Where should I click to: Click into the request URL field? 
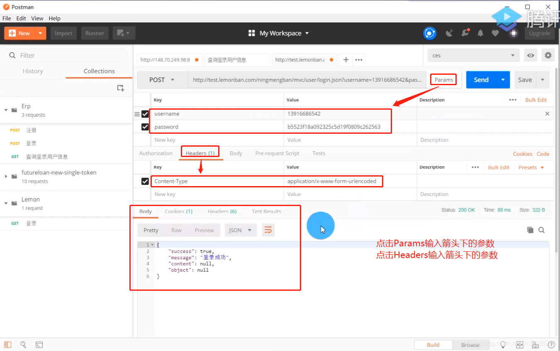click(x=307, y=80)
